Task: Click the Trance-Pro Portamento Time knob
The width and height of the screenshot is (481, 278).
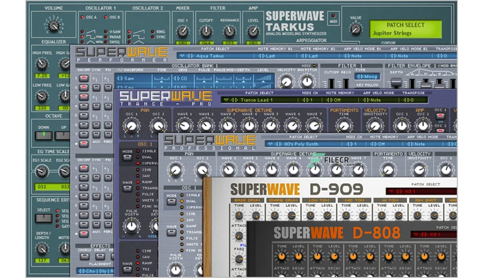Action: click(343, 126)
